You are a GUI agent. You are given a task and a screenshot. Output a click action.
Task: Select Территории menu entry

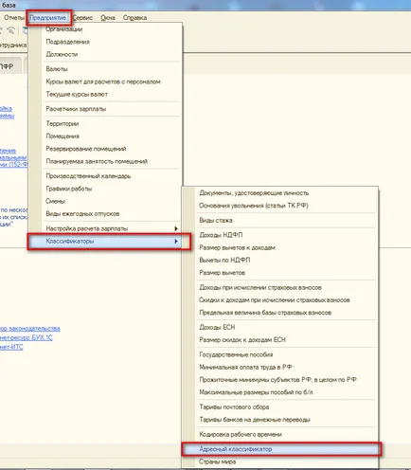[63, 123]
